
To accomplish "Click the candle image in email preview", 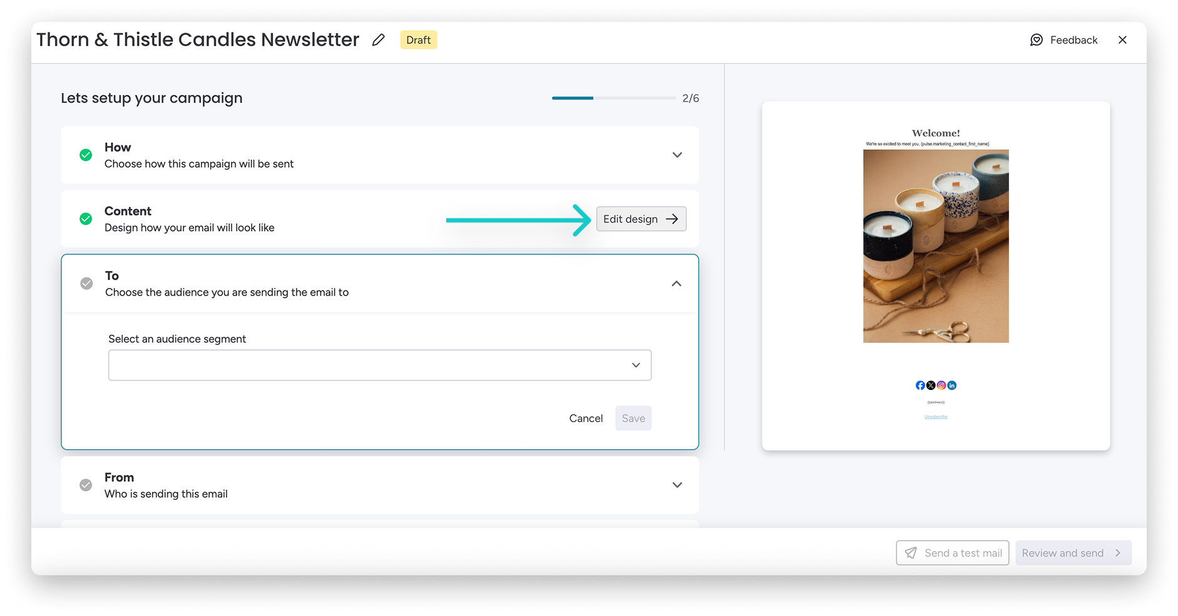I will (x=936, y=246).
